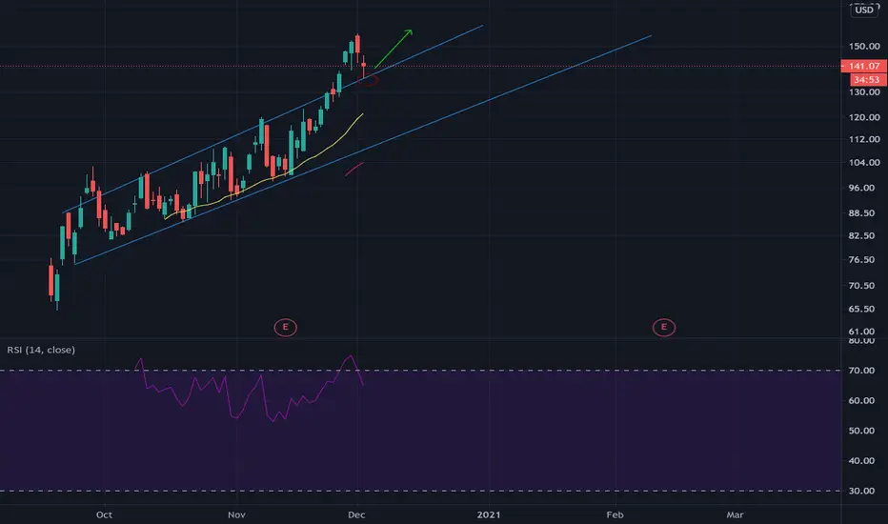Click the upcoming earnings E marker near February
The image size is (888, 524).
[x=664, y=327]
